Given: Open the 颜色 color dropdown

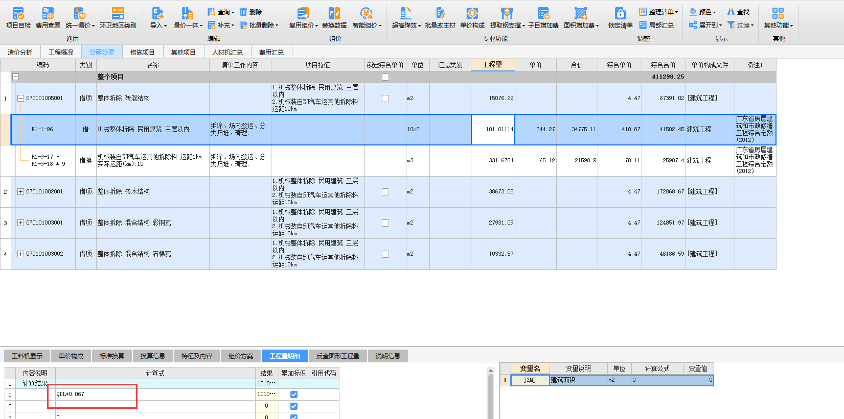Looking at the screenshot, I should 703,12.
